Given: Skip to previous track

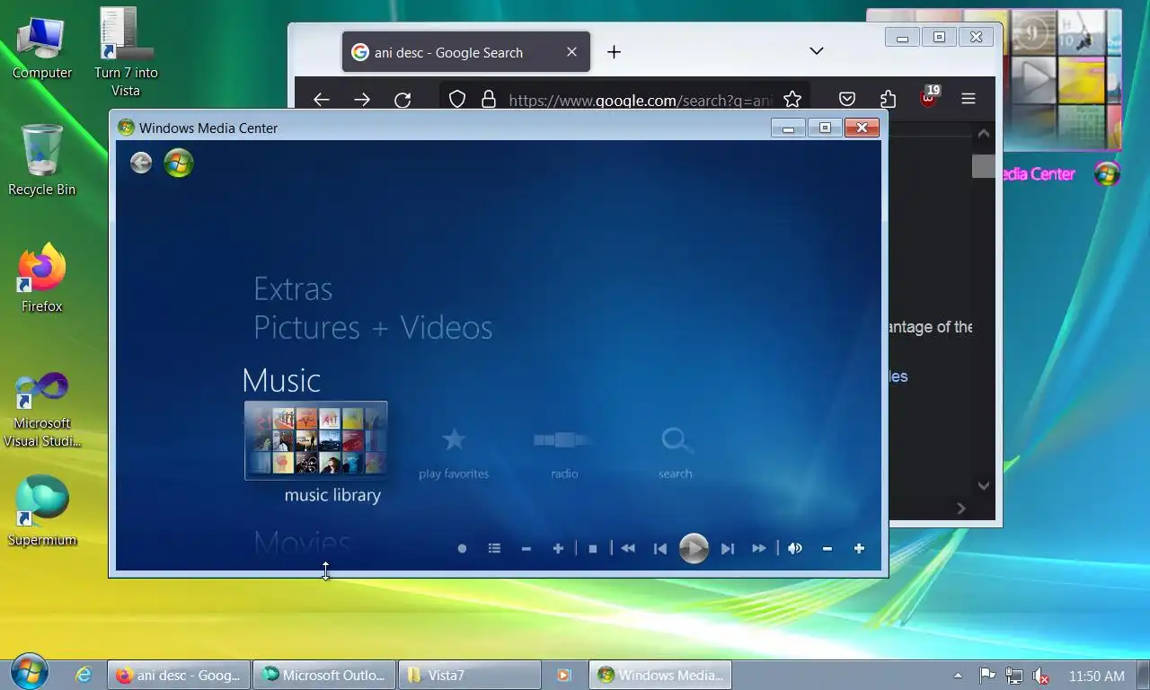Looking at the screenshot, I should (x=660, y=548).
